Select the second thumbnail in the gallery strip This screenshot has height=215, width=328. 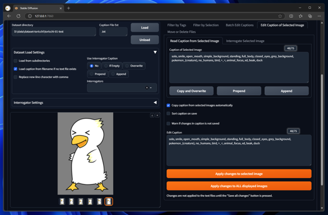(x=71, y=202)
